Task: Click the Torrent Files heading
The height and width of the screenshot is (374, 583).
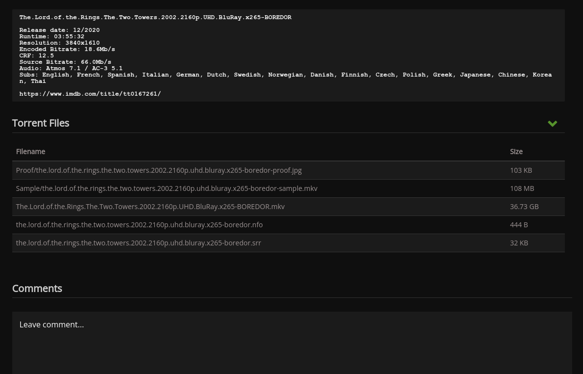Action: pos(41,123)
